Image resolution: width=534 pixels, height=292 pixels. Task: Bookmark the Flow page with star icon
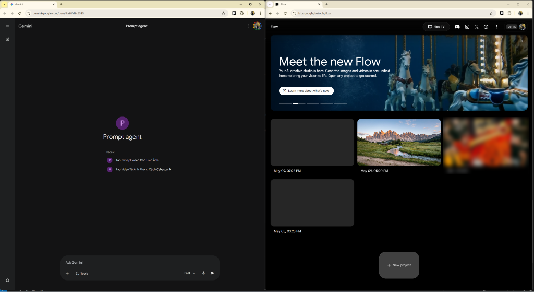tap(491, 13)
